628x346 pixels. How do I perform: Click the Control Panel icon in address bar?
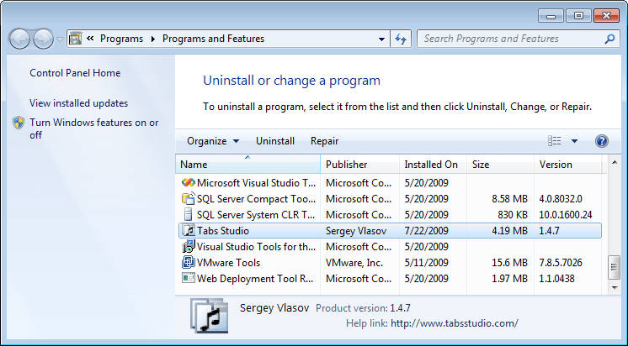coord(75,39)
